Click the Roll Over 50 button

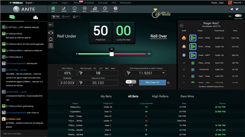(x=153, y=82)
